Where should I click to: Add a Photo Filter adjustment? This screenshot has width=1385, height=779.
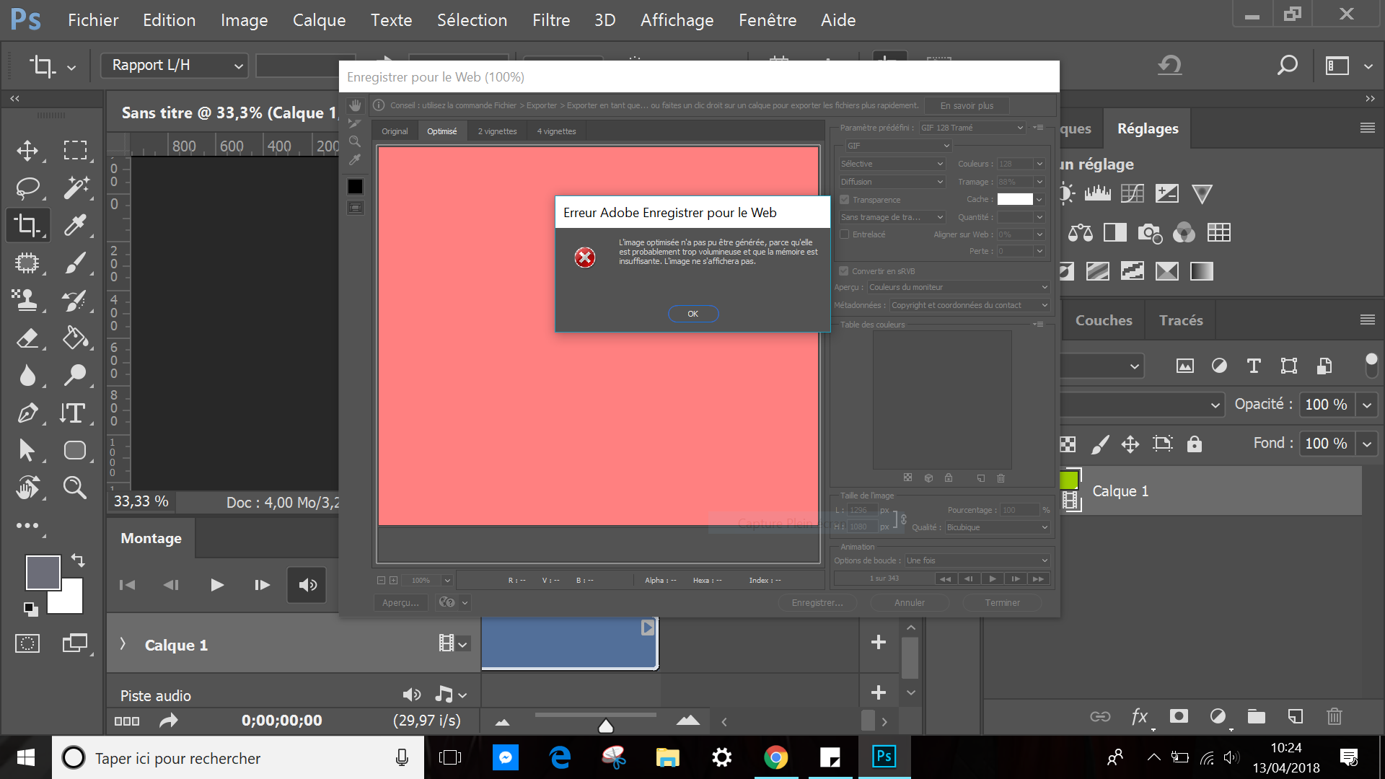(x=1150, y=233)
